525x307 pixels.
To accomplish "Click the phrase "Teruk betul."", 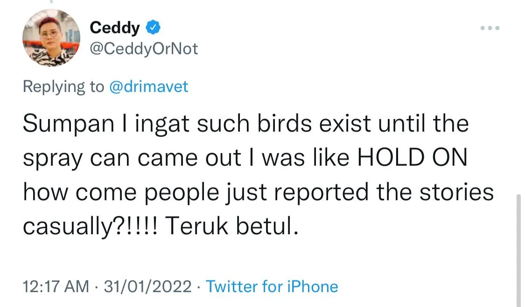I will pos(231,226).
